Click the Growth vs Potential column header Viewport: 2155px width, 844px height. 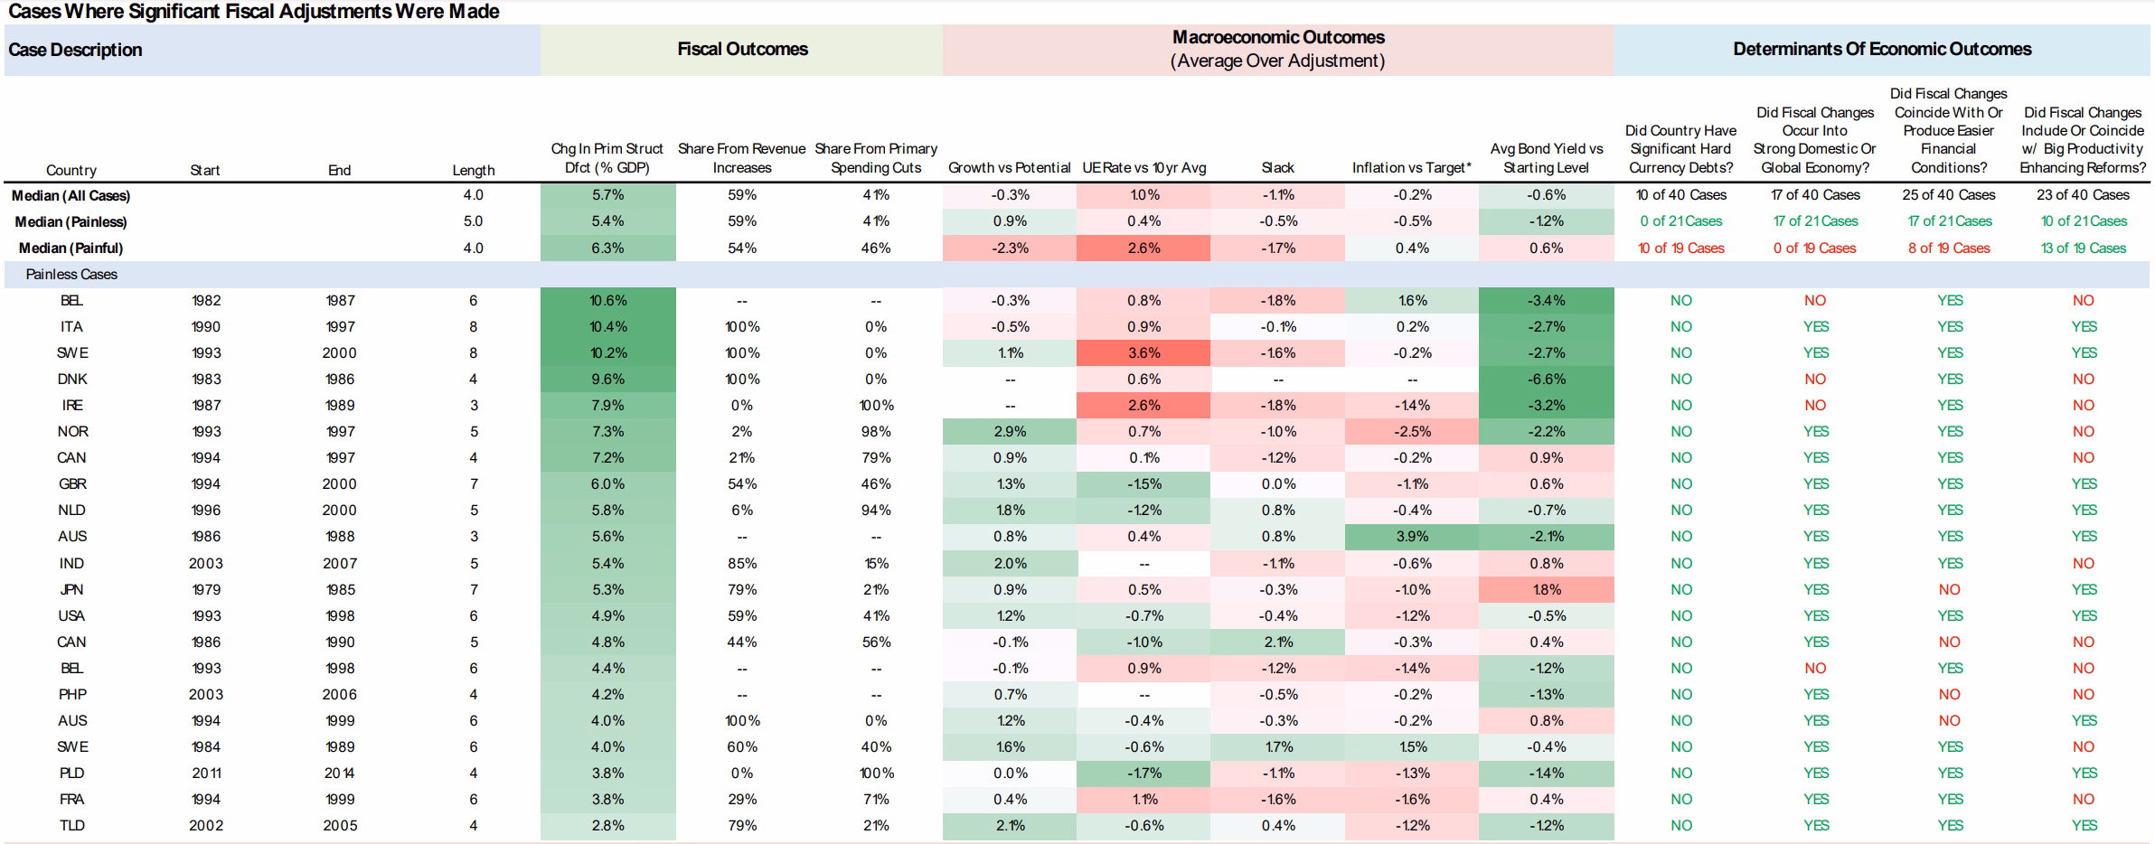tap(1010, 168)
